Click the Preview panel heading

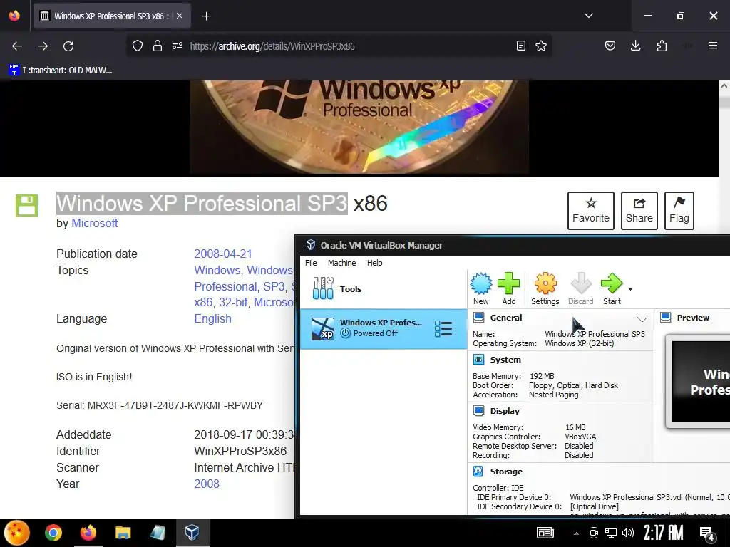tap(693, 318)
